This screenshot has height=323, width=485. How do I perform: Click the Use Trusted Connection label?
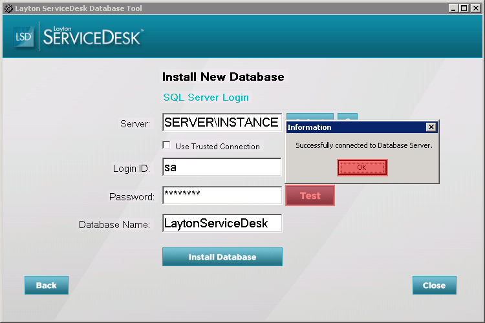(217, 147)
